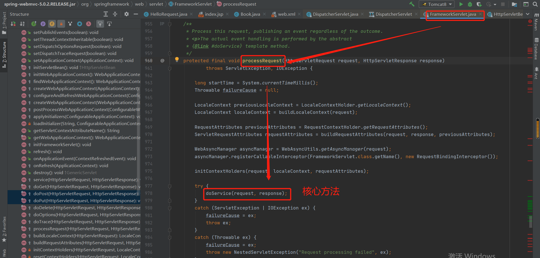The height and width of the screenshot is (258, 540).
Task: Open the profiler options dropdown arrow
Action: click(495, 4)
